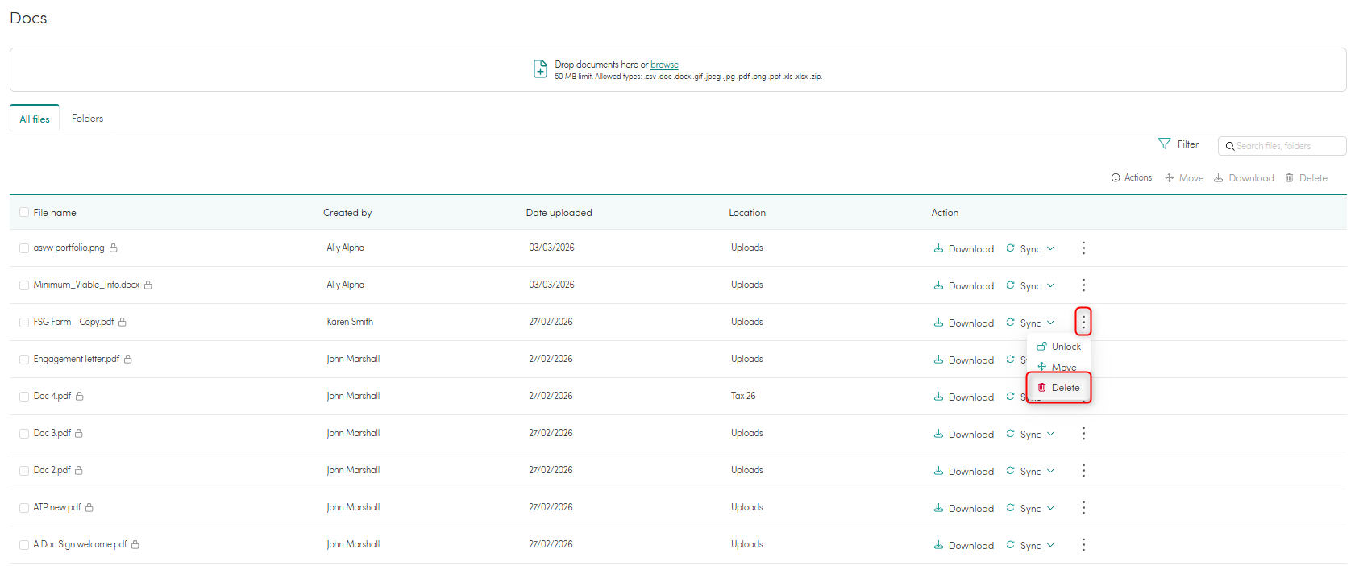
Task: Tick the select-all checkbox beside File name
Action: pos(24,213)
